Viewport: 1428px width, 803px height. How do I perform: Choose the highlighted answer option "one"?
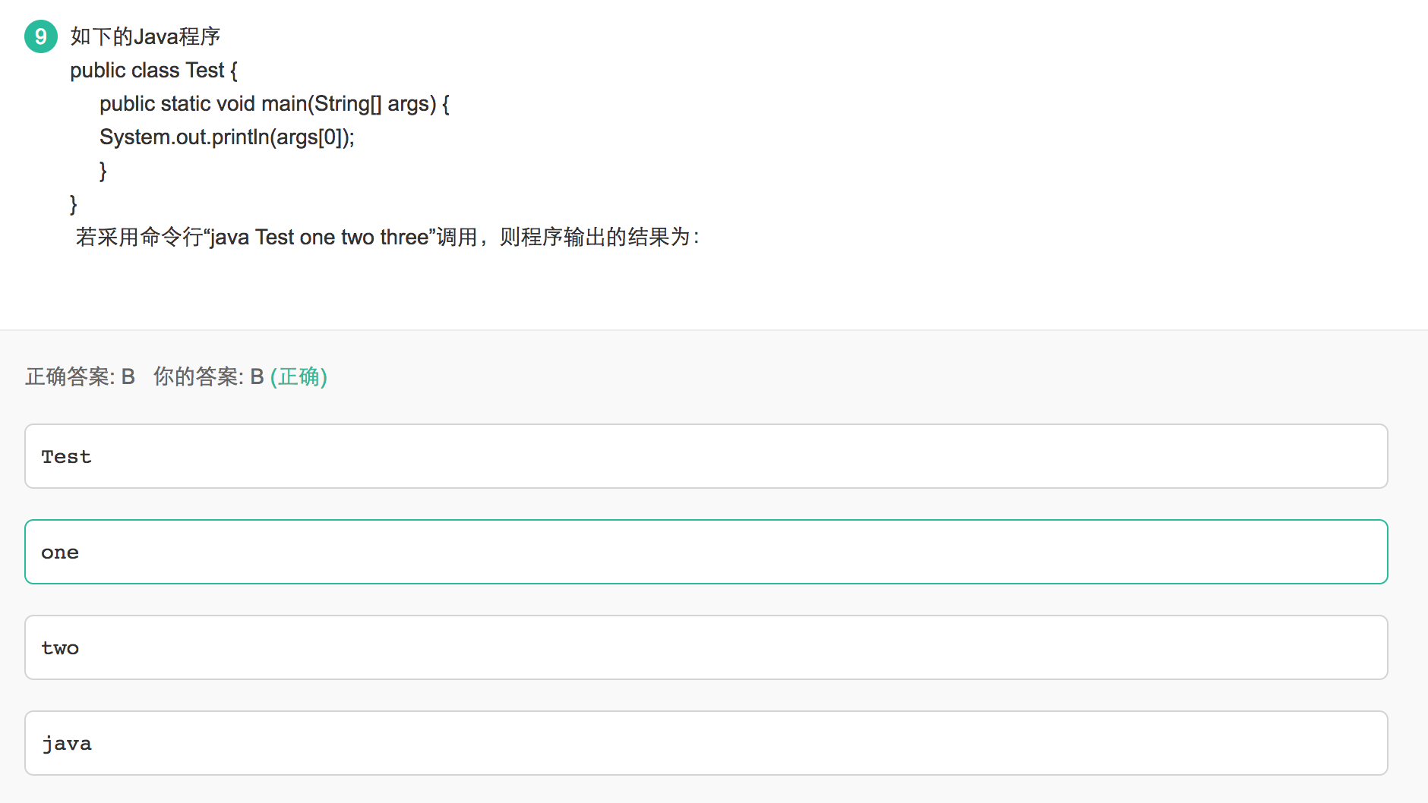(x=706, y=552)
